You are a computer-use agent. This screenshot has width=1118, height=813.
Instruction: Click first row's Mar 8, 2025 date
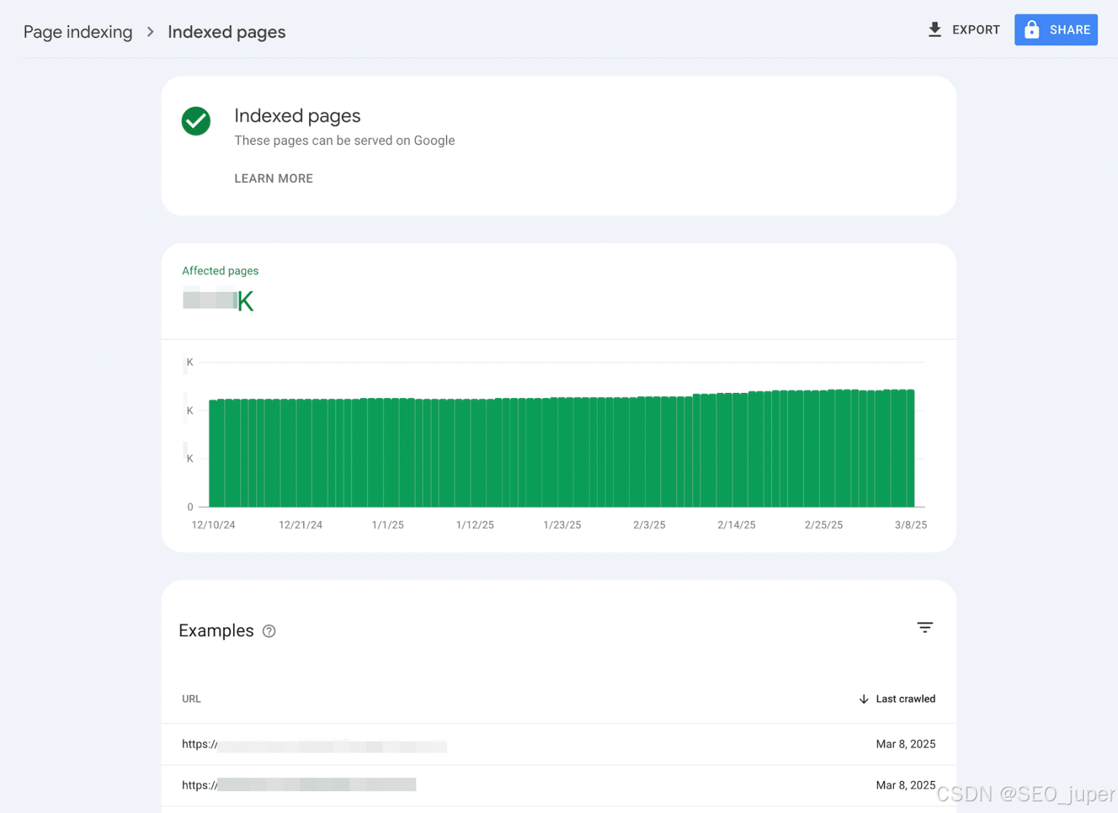pyautogui.click(x=905, y=744)
